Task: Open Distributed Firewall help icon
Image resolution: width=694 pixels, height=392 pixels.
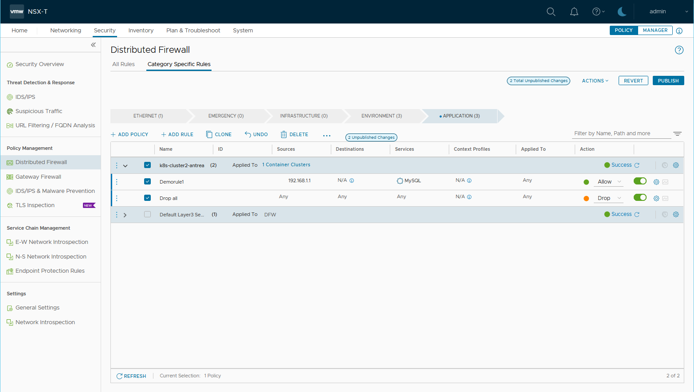Action: click(679, 50)
